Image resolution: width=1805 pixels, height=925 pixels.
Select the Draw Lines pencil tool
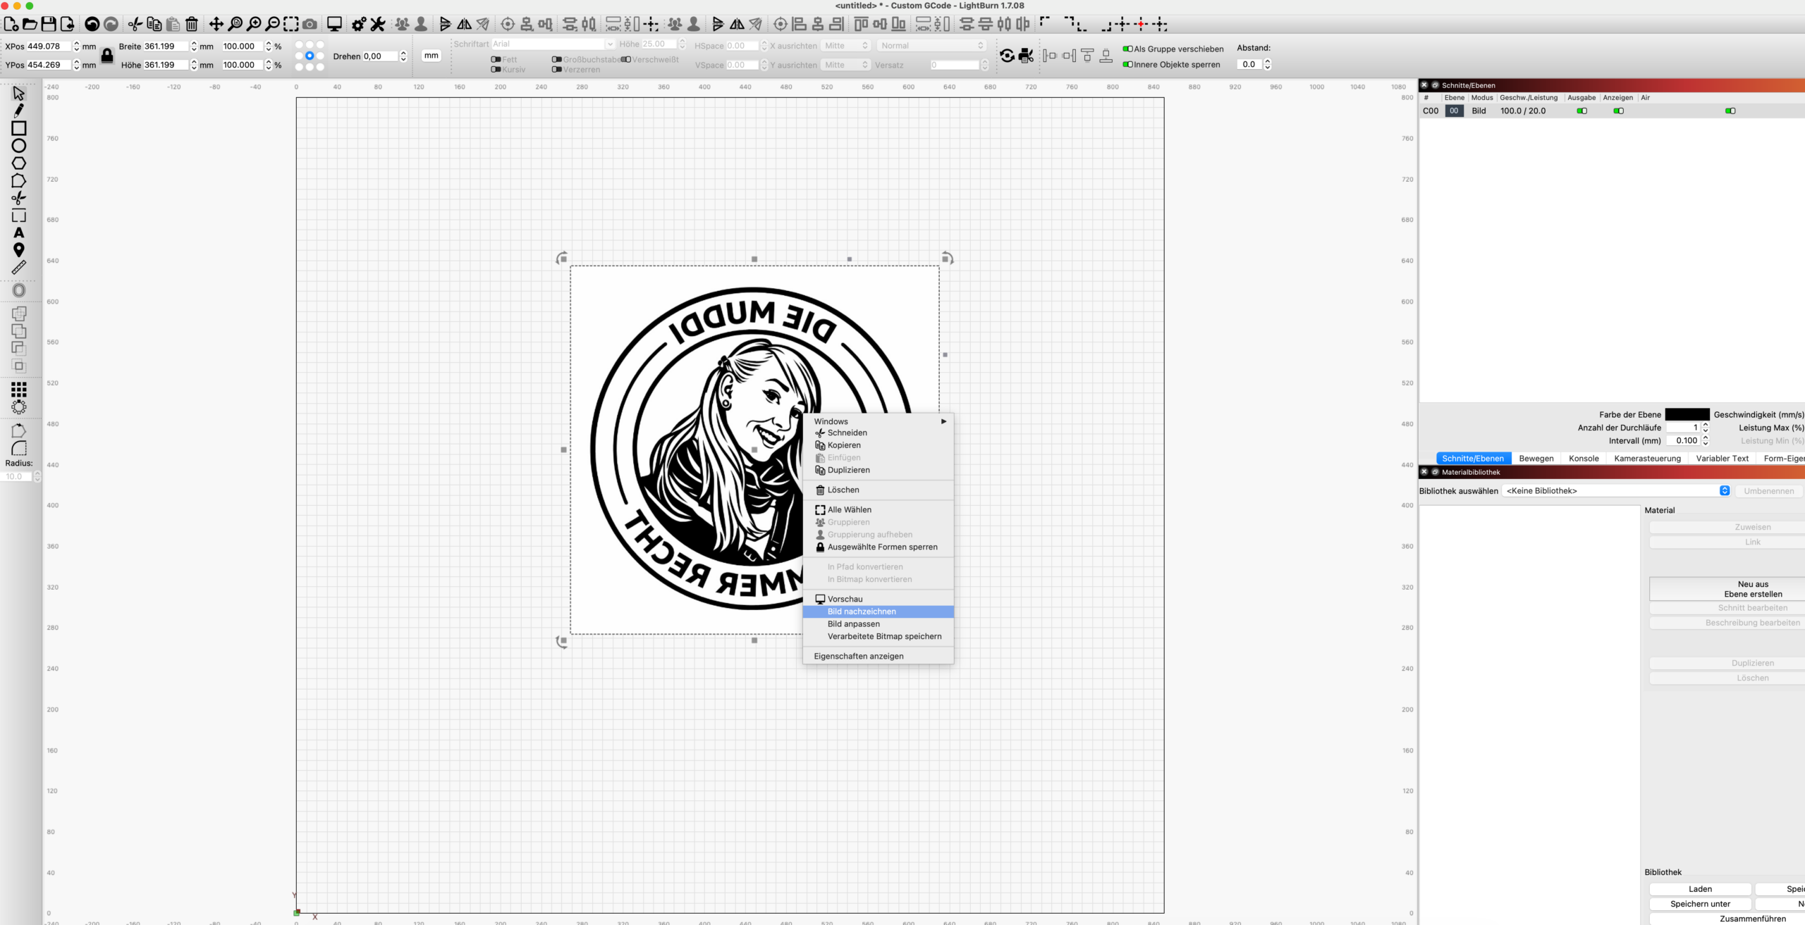point(19,111)
